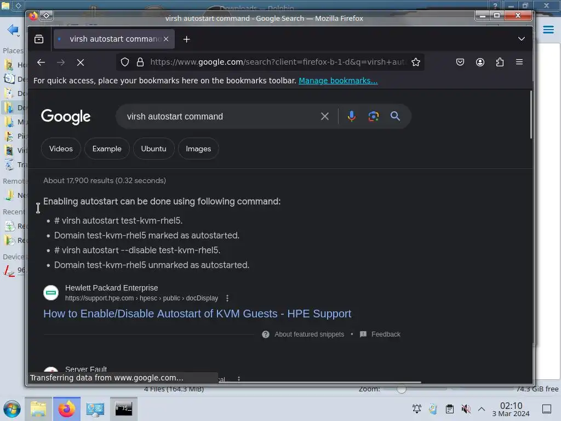Open the application launcher start button
Viewport: 561px width, 421px height.
[12, 409]
